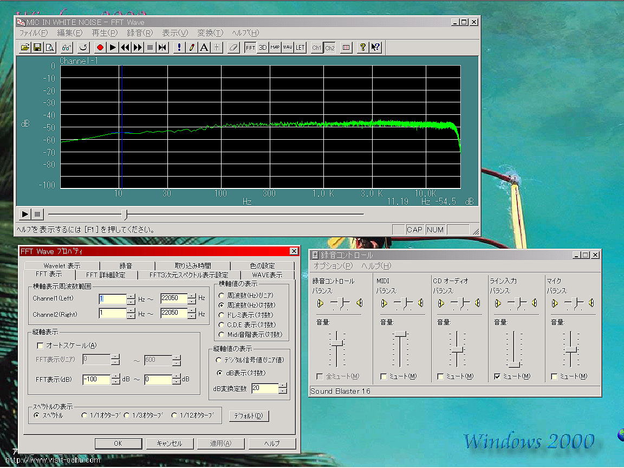The height and width of the screenshot is (468, 624).
Task: Click the 適用(A) button
Action: [221, 443]
